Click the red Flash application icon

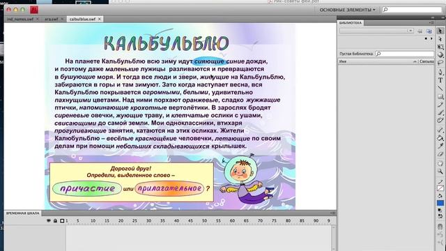point(34,10)
